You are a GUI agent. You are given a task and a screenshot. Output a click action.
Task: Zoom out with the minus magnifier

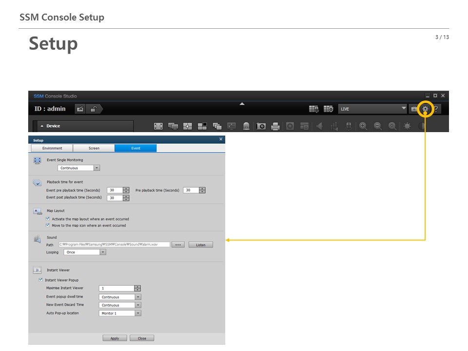(x=378, y=126)
